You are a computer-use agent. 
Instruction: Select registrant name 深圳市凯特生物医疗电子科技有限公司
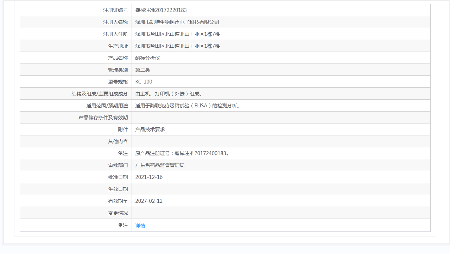(177, 22)
